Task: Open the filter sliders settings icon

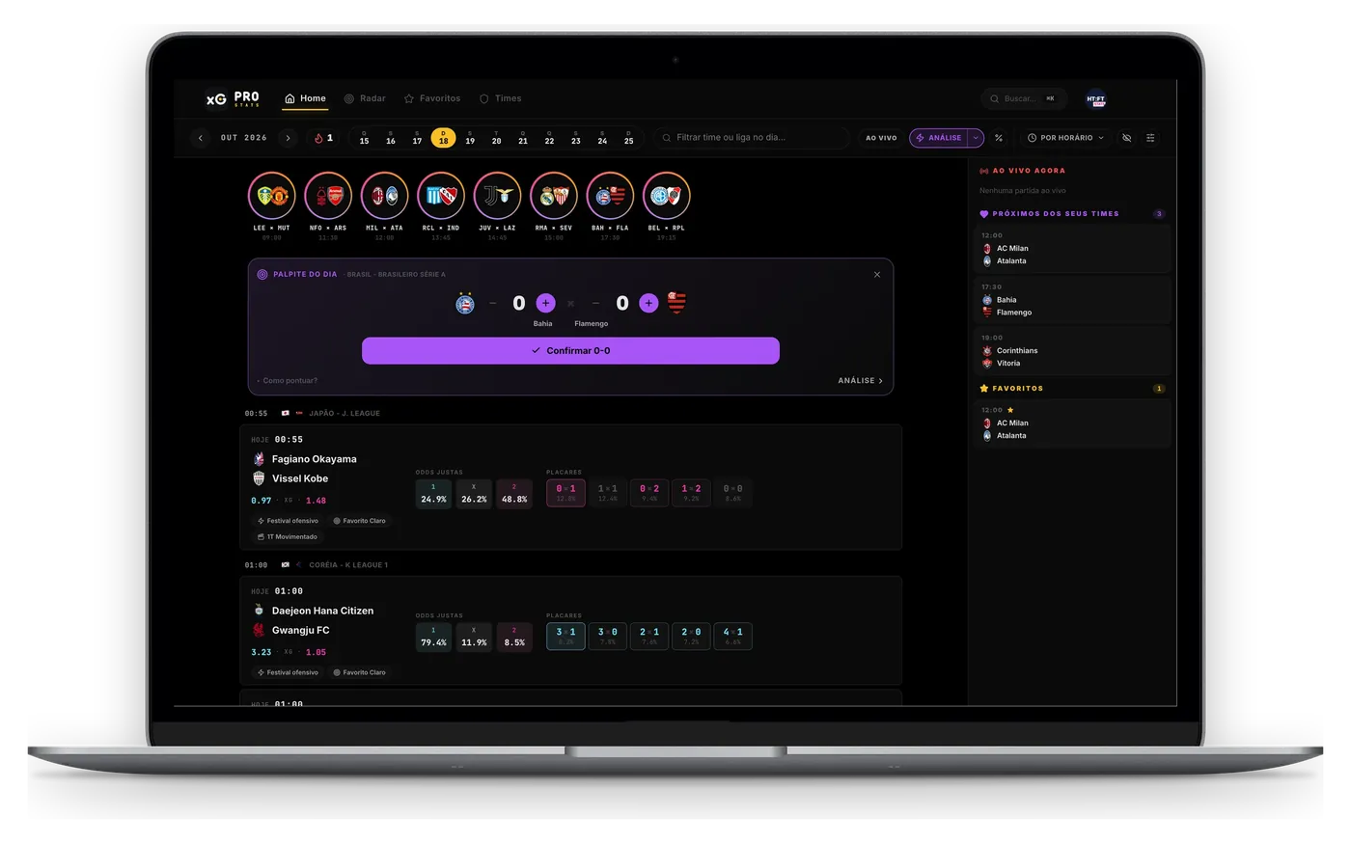Action: click(1150, 138)
